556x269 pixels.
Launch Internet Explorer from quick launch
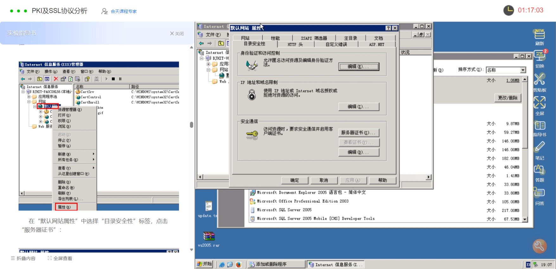222,265
